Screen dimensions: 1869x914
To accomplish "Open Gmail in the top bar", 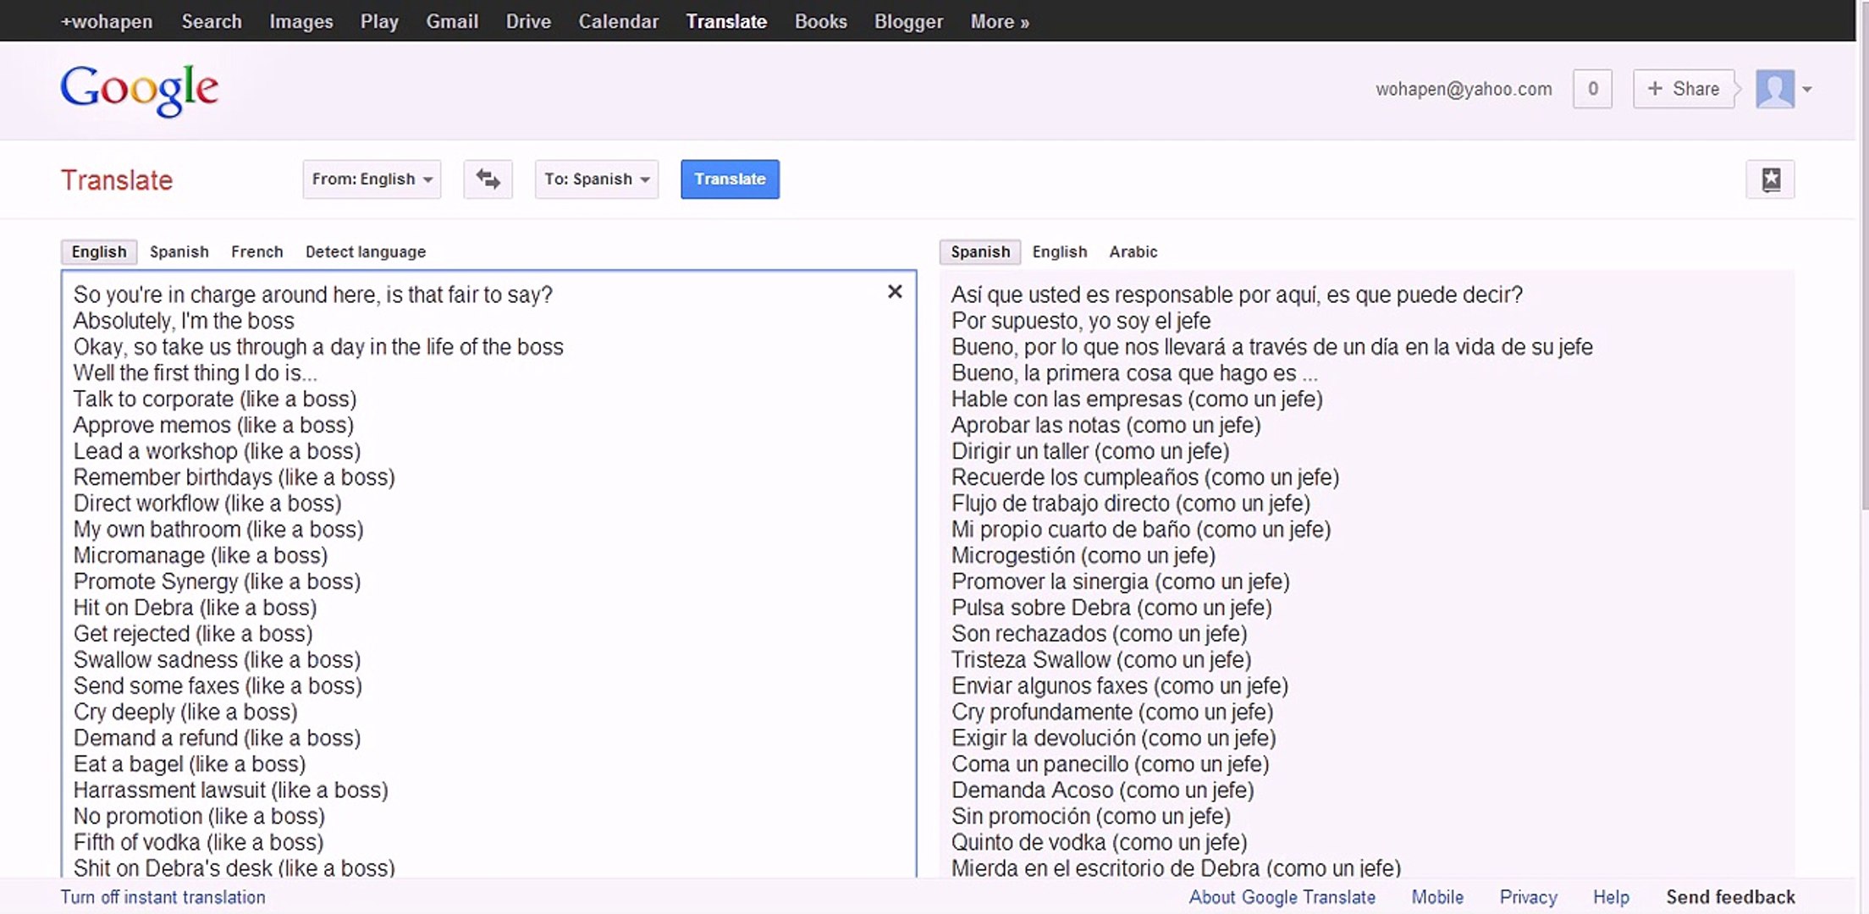I will (452, 21).
